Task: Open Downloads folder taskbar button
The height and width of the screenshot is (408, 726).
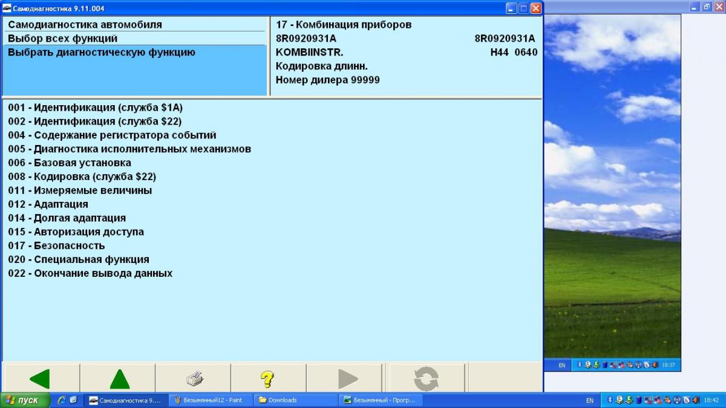Action: [295, 400]
